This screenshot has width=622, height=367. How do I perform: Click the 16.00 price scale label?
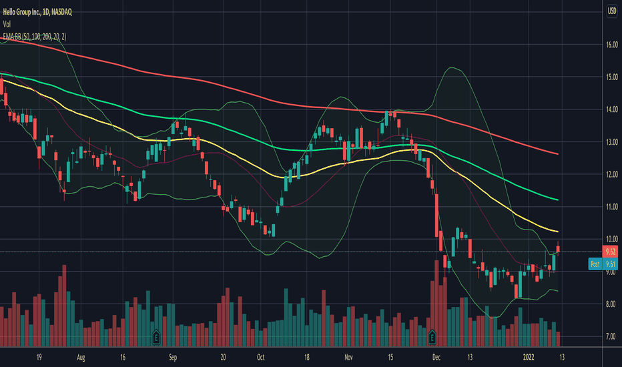[612, 45]
